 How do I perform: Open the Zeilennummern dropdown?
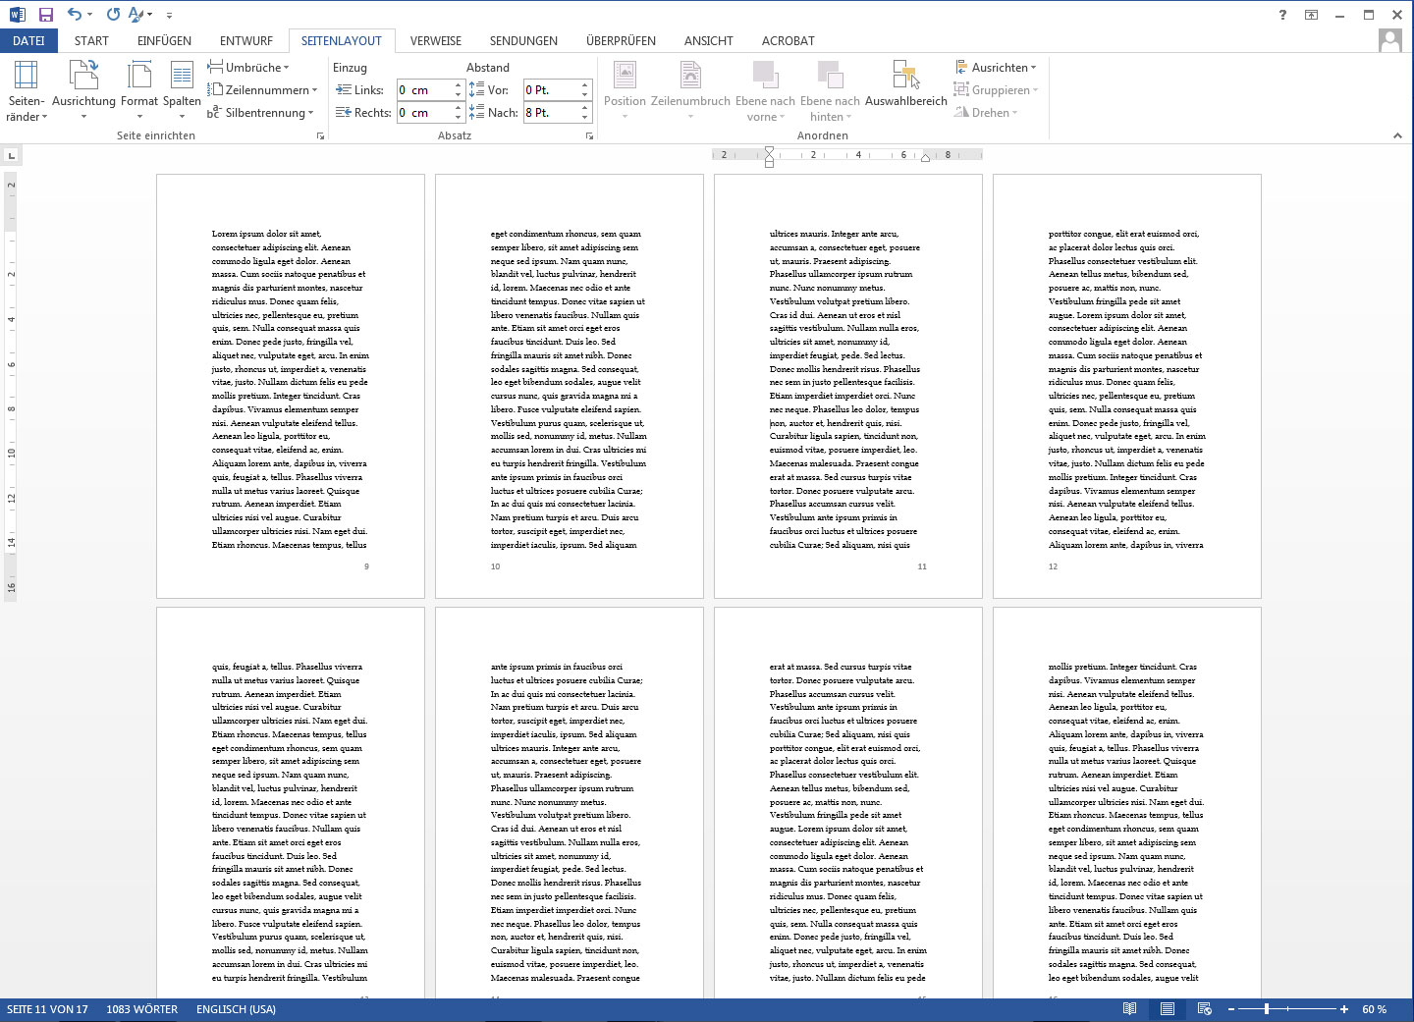point(263,89)
